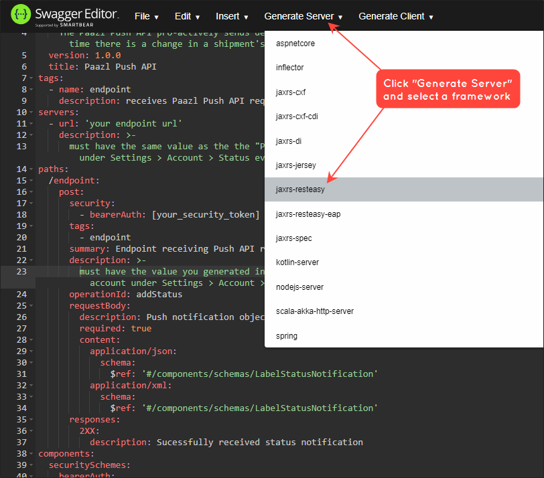Click the 'summary: Endpoint receiving Push API' line

coord(167,249)
